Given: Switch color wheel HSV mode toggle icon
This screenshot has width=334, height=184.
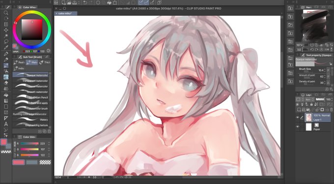Looking at the screenshot, I should 48,51.
